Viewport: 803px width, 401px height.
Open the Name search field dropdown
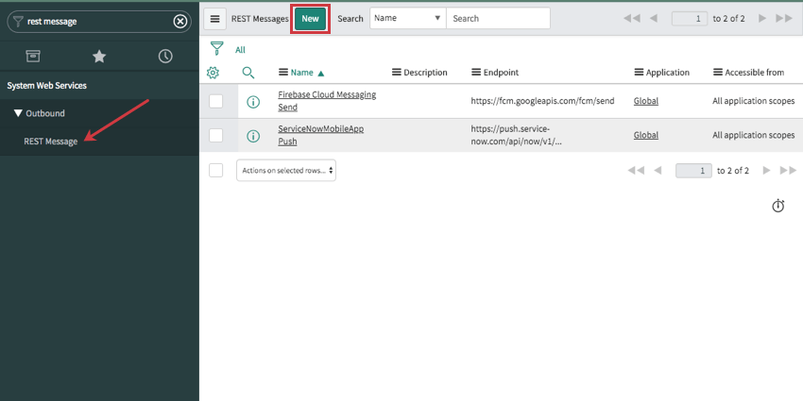[407, 18]
